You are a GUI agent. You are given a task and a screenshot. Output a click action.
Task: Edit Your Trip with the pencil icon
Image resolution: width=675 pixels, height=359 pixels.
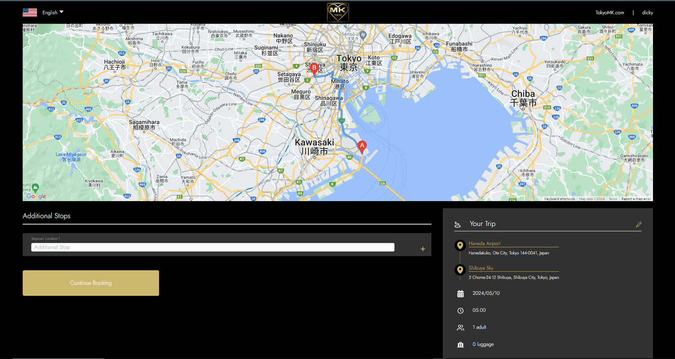tap(638, 224)
